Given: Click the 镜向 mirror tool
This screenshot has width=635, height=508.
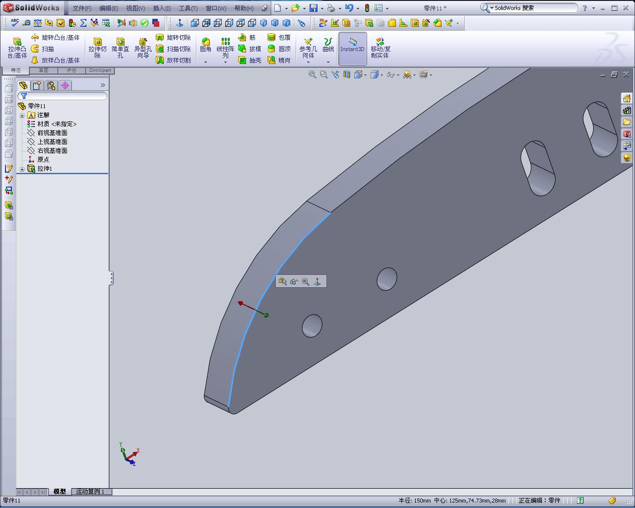Looking at the screenshot, I should [x=279, y=60].
